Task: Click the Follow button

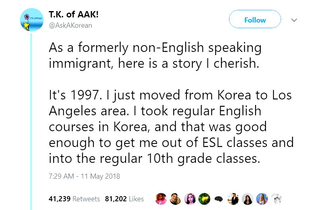Action: 255,20
